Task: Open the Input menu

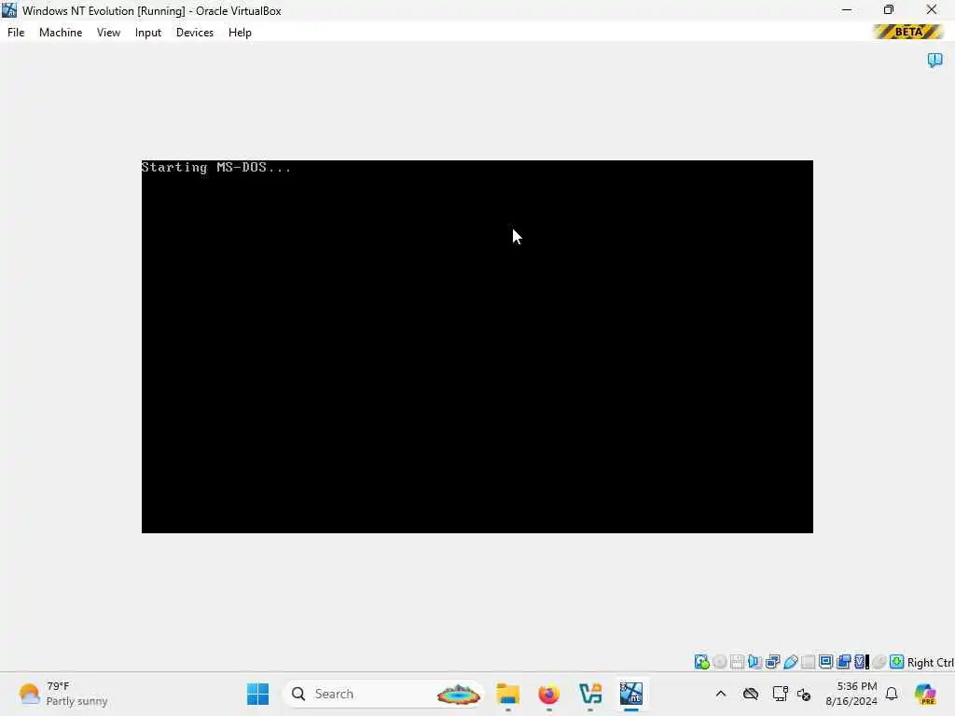Action: tap(148, 33)
